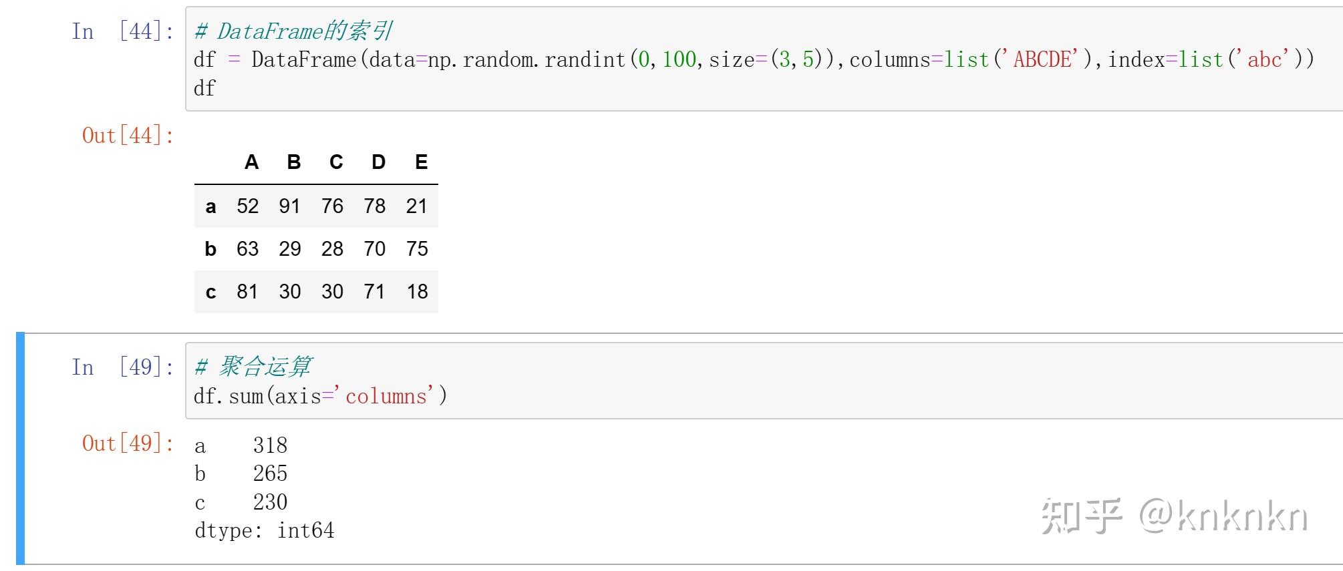
Task: Click the Out[44] output prompt
Action: [128, 136]
